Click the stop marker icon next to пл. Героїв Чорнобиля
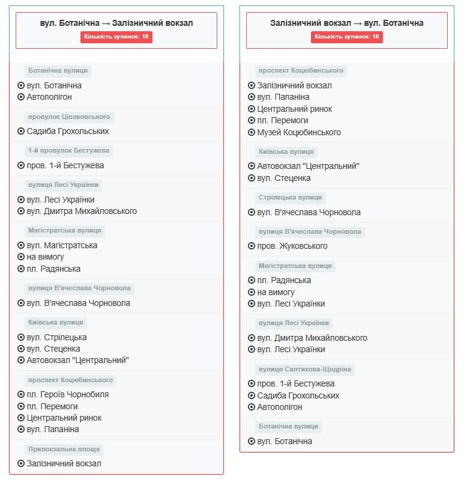 point(21,394)
